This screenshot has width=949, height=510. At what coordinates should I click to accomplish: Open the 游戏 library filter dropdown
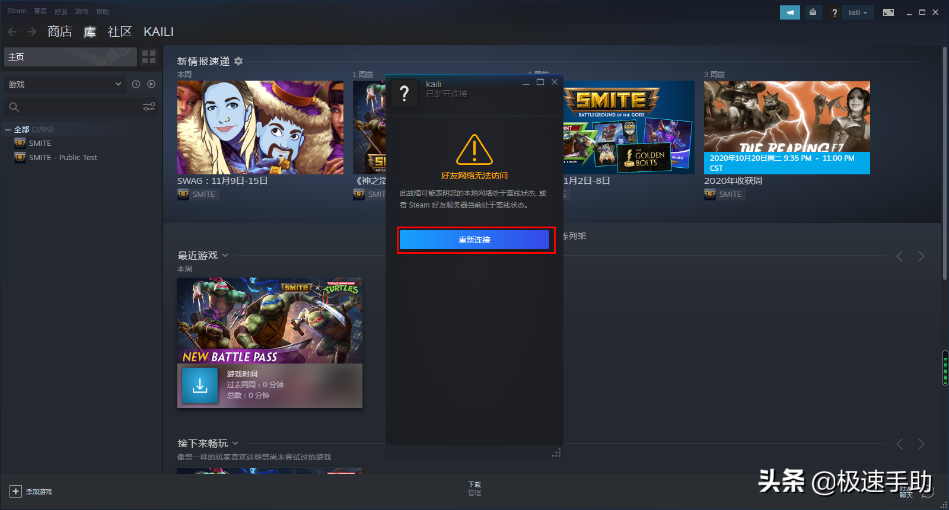point(65,84)
